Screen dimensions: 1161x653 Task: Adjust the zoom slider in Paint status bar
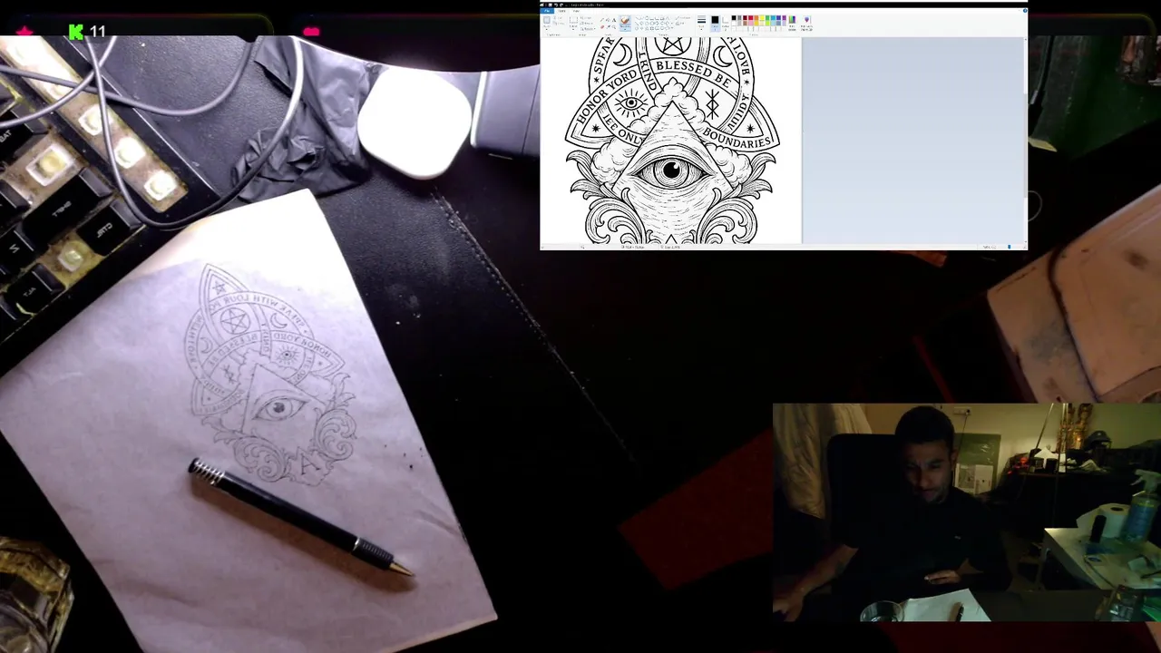click(1009, 247)
